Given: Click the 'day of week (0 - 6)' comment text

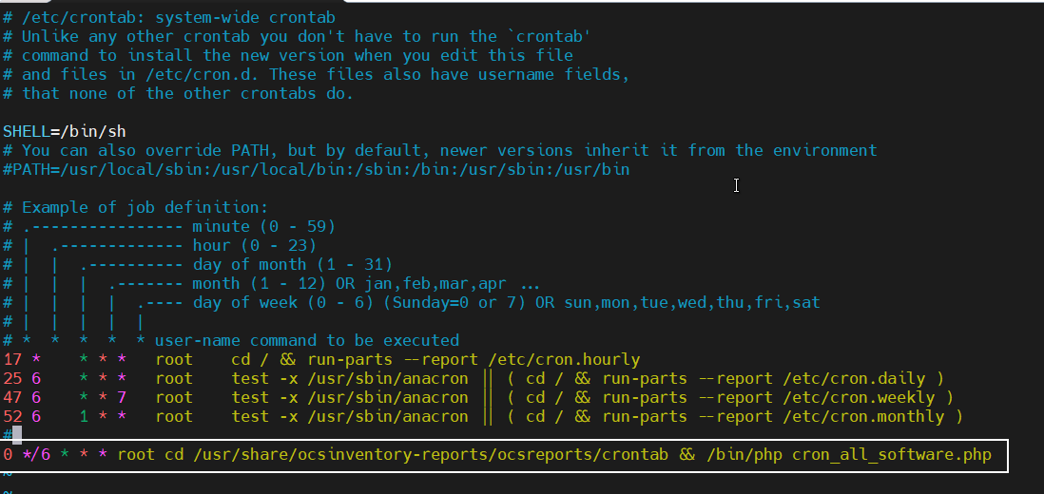Looking at the screenshot, I should (283, 303).
